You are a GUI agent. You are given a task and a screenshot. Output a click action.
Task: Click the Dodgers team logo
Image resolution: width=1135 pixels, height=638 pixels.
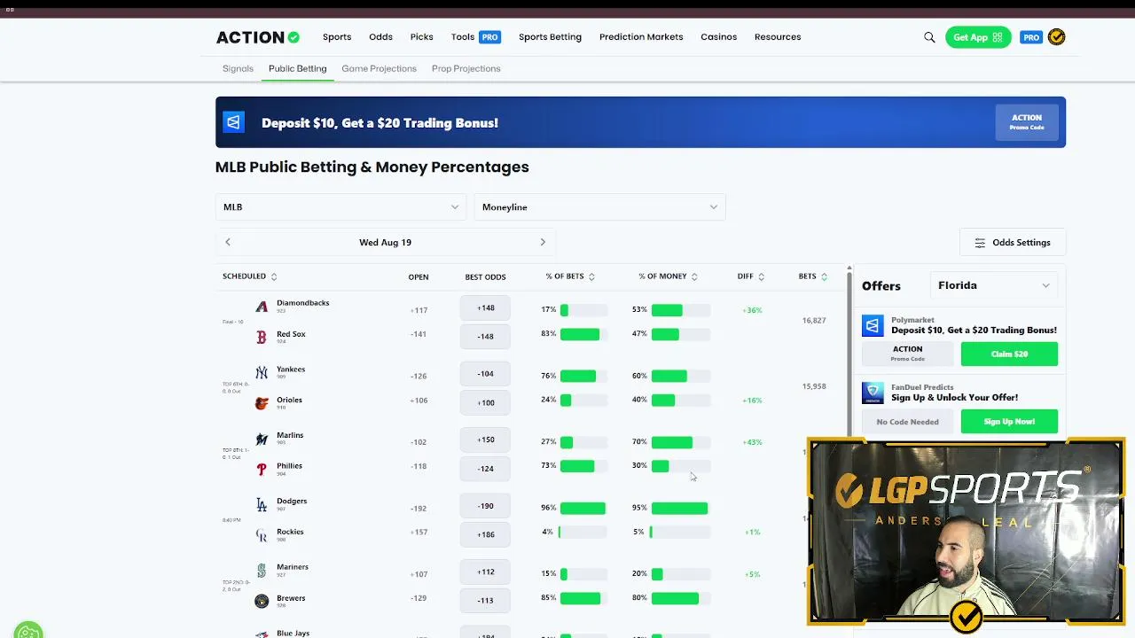(262, 504)
